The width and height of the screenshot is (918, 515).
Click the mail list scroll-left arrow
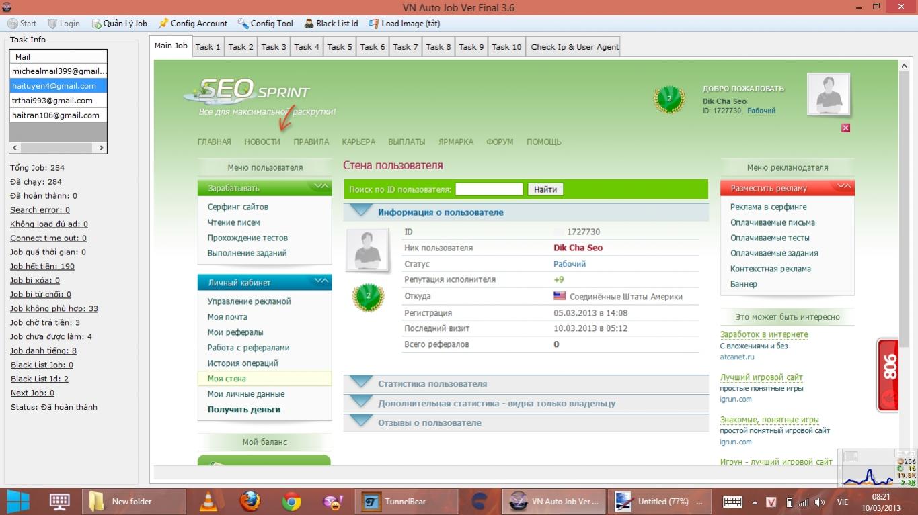(x=15, y=148)
